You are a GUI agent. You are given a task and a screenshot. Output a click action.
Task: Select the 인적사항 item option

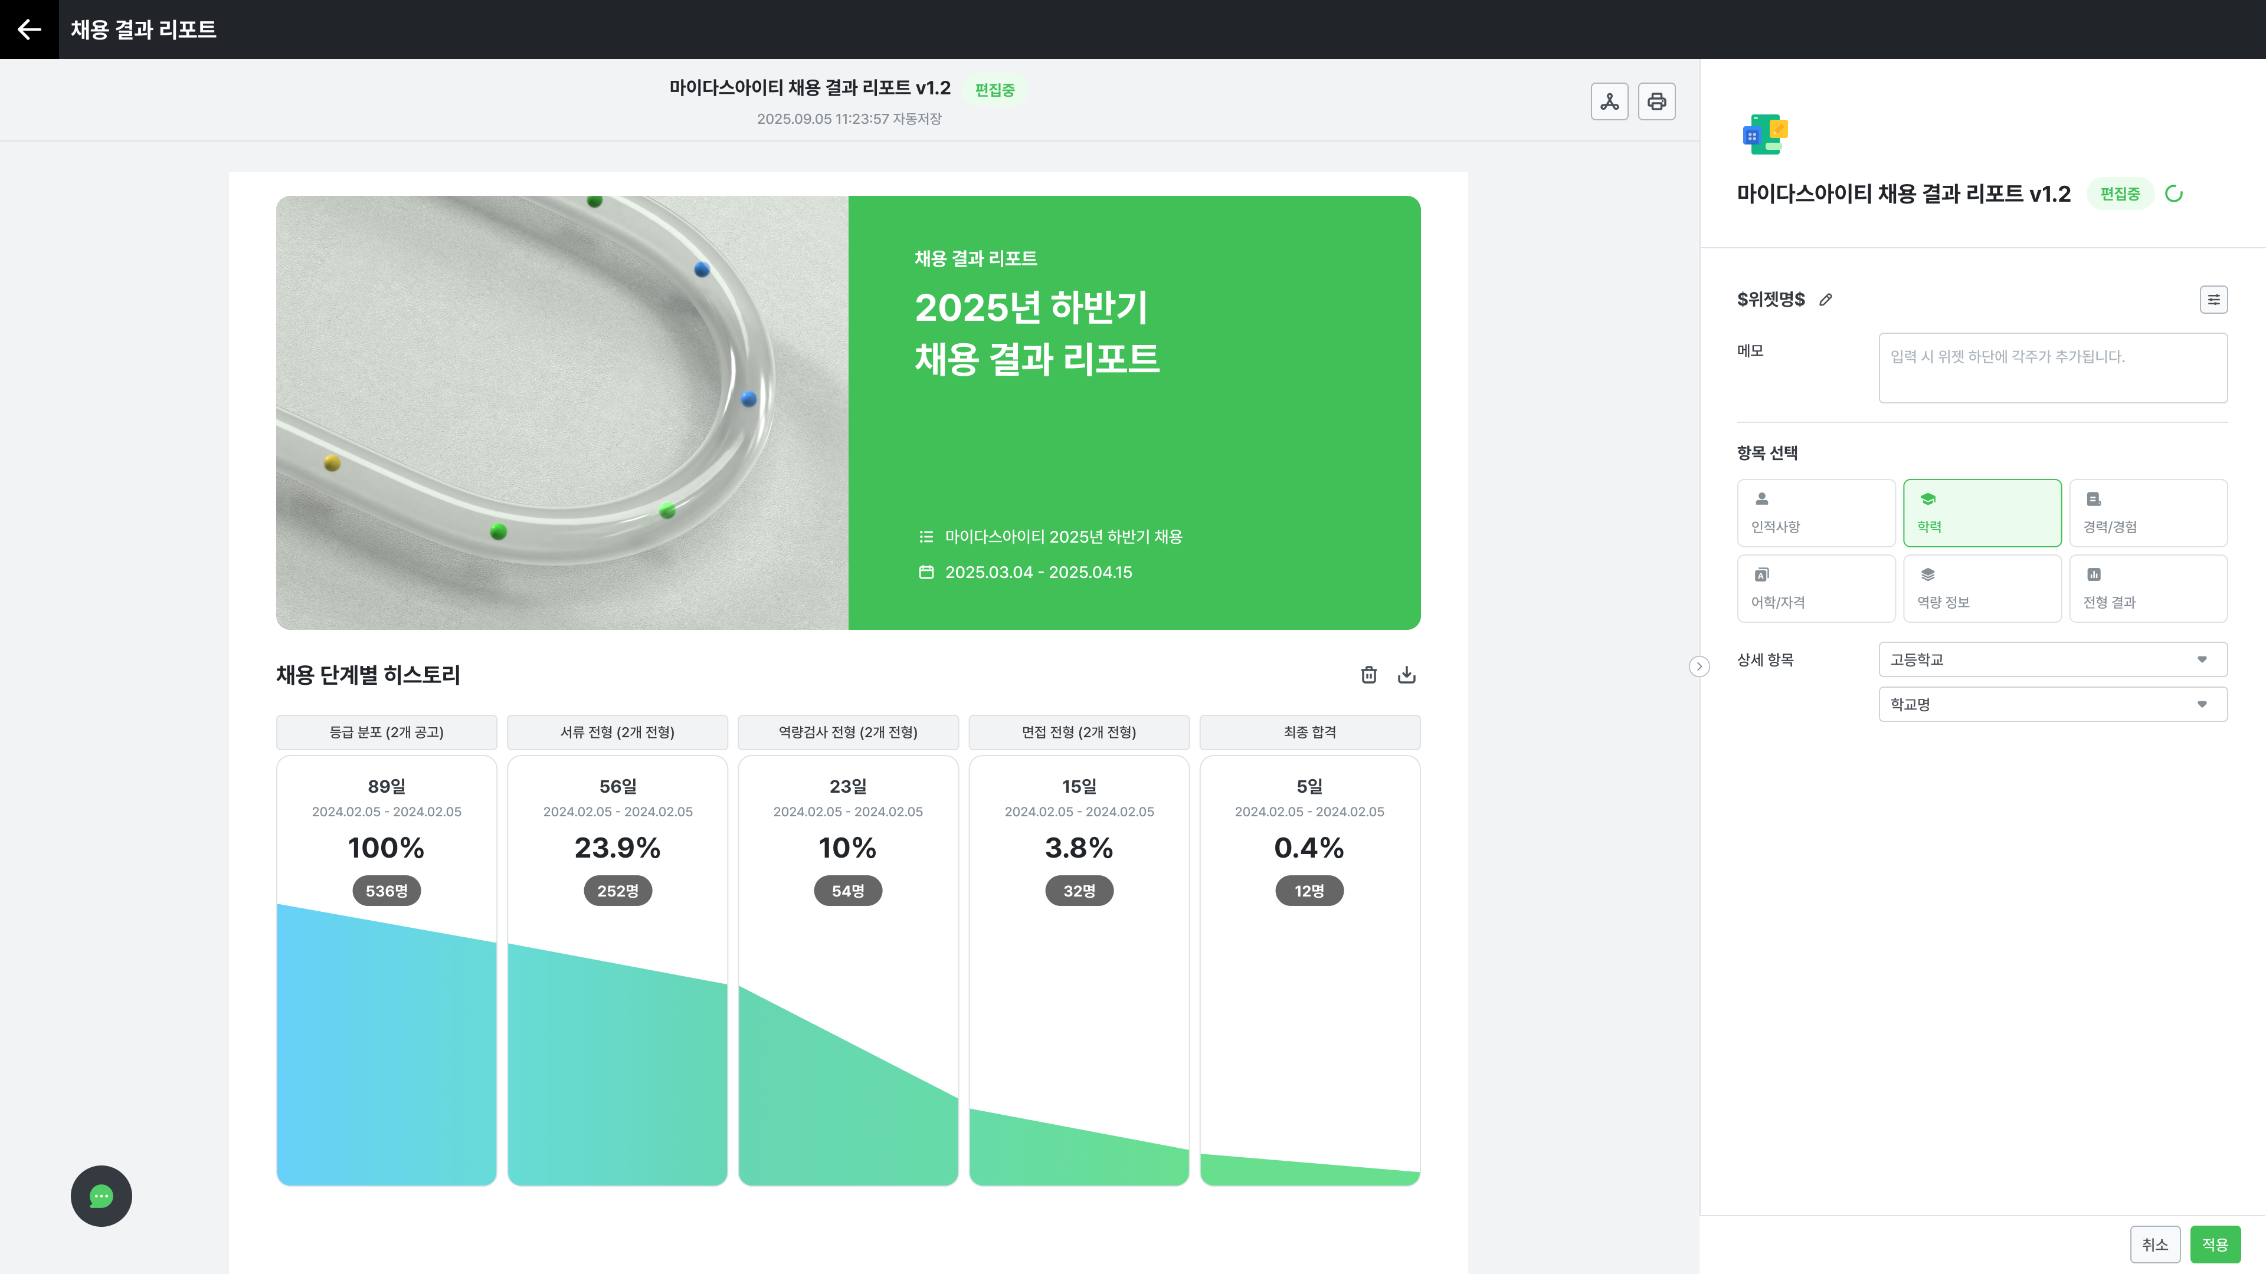coord(1816,513)
